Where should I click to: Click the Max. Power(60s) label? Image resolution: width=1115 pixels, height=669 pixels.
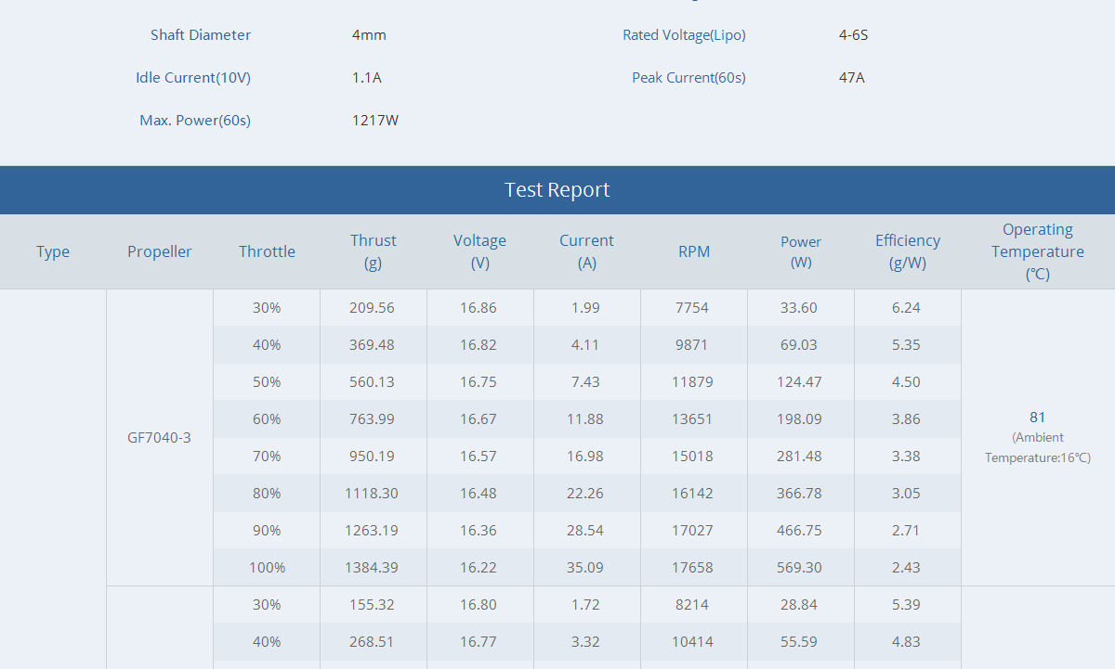pos(195,121)
